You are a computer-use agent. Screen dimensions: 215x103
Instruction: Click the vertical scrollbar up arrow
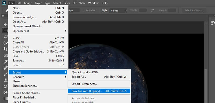[x=206, y=24]
